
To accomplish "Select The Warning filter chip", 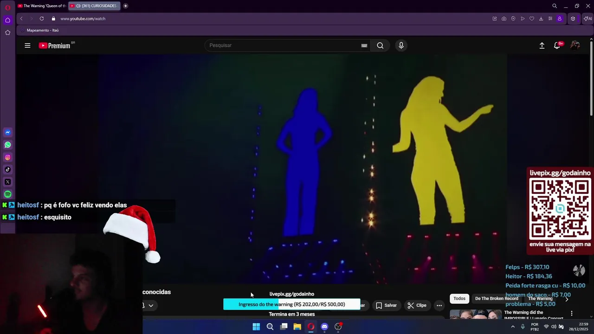I will click(540, 298).
